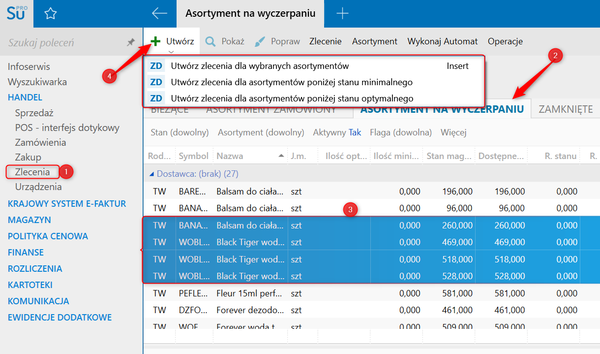
Task: Open the Stan (dowolny) filter
Action: click(x=180, y=132)
